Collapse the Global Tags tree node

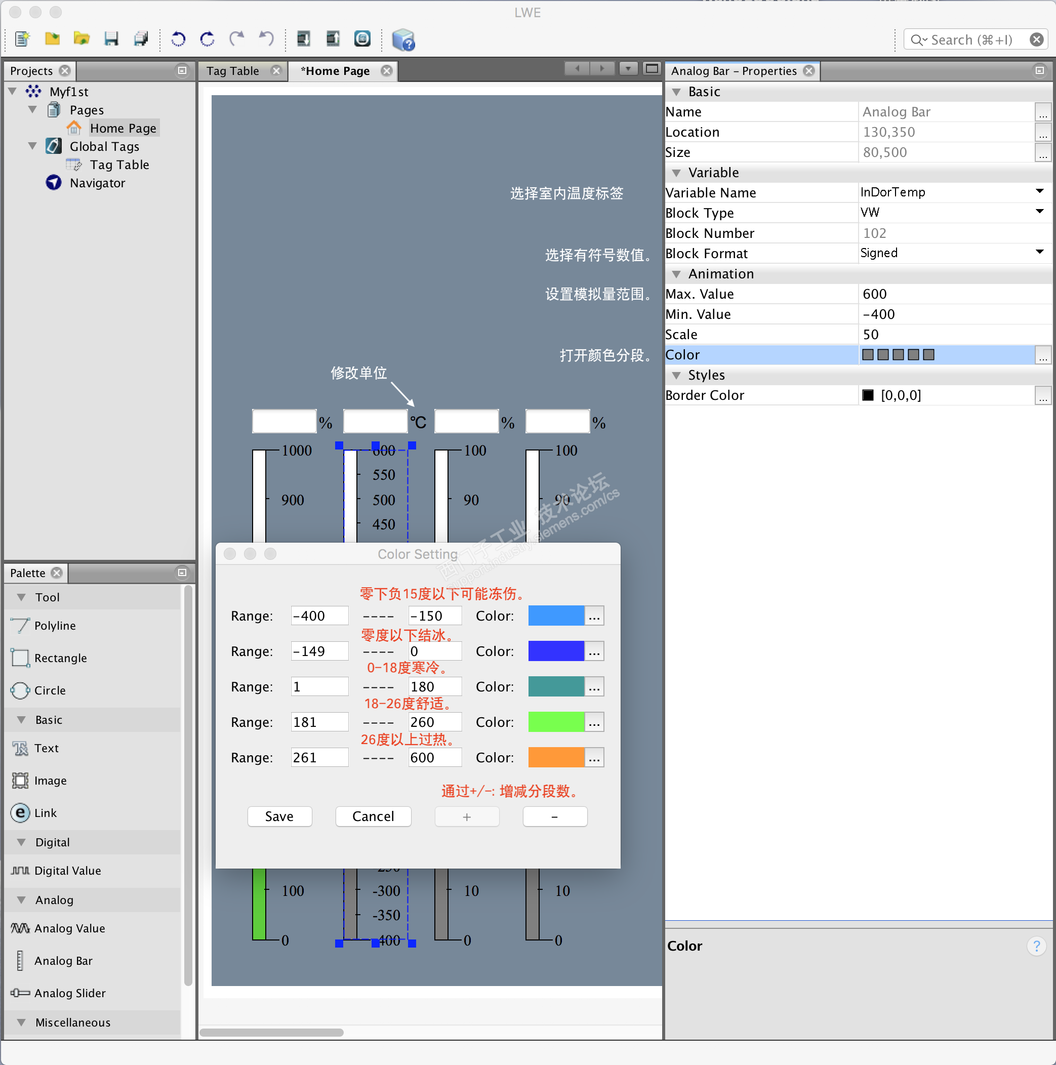click(32, 146)
